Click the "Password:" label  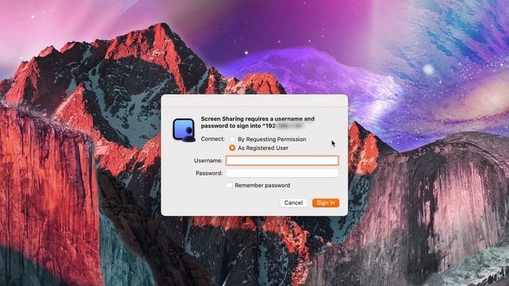pyautogui.click(x=209, y=173)
